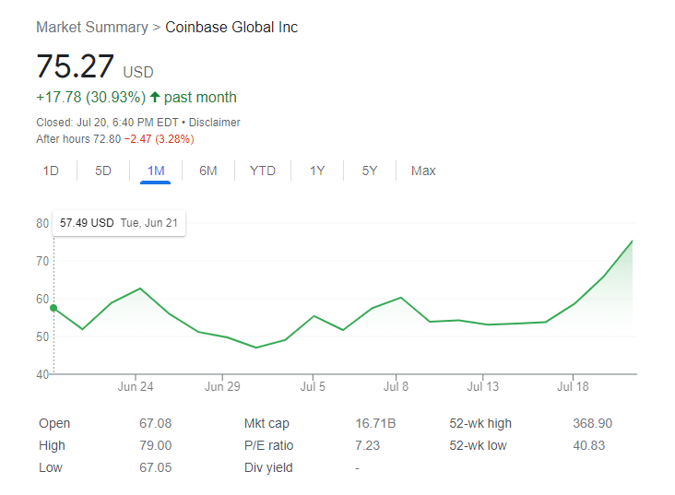Click the green data point on chart
This screenshot has height=495, width=675.
53,308
